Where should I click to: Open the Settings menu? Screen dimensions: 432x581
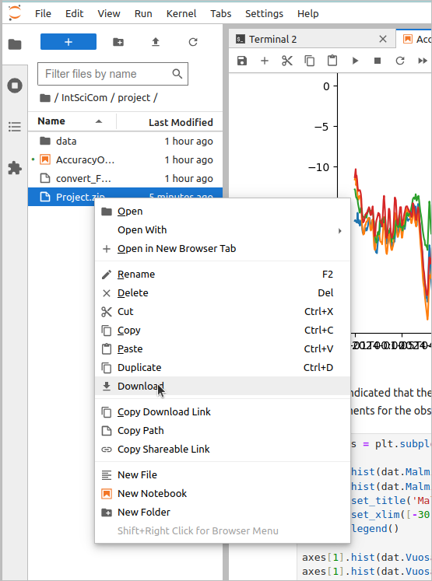point(264,14)
